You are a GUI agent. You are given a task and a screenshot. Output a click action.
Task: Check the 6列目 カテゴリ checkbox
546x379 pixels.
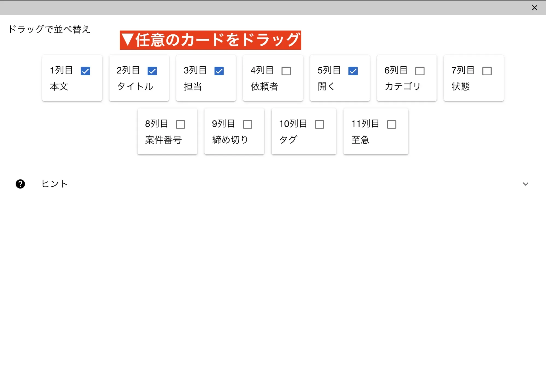[x=420, y=71]
